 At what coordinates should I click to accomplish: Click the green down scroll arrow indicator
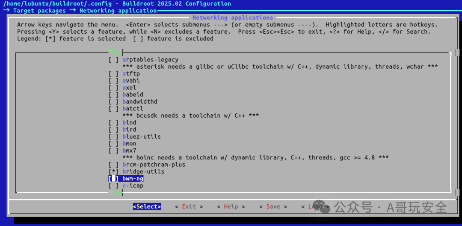[x=112, y=193]
